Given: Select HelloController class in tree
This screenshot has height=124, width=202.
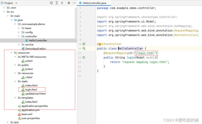Looking at the screenshot, I should point(38,41).
